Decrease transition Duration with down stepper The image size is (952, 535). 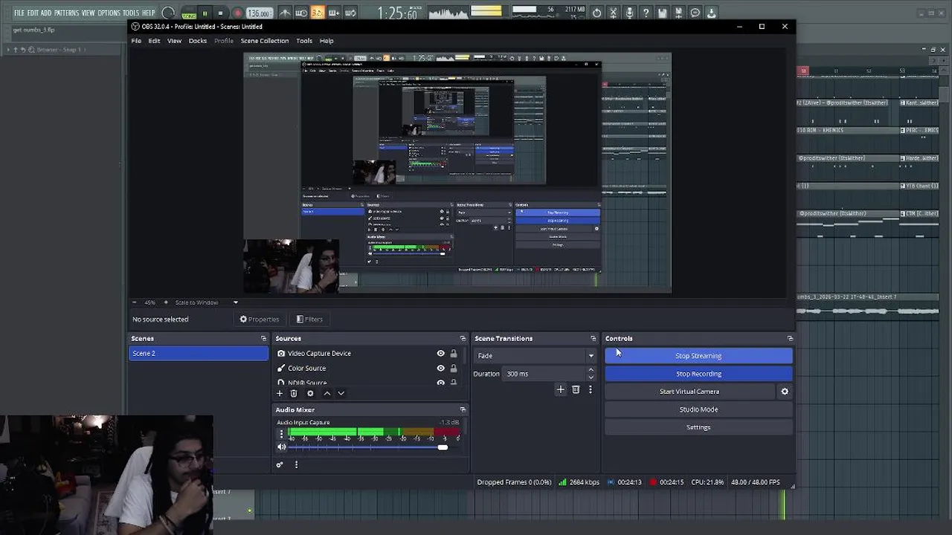click(x=591, y=377)
